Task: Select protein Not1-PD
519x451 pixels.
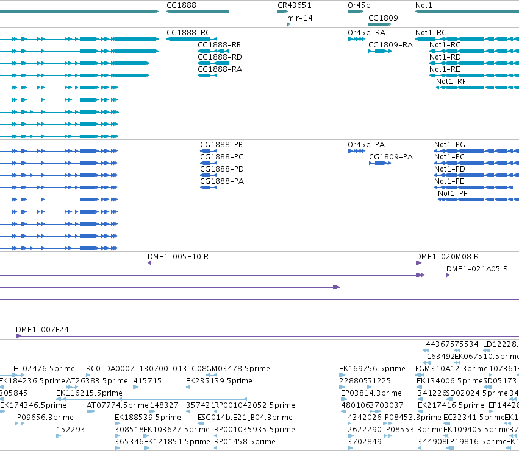Action: pos(477,175)
